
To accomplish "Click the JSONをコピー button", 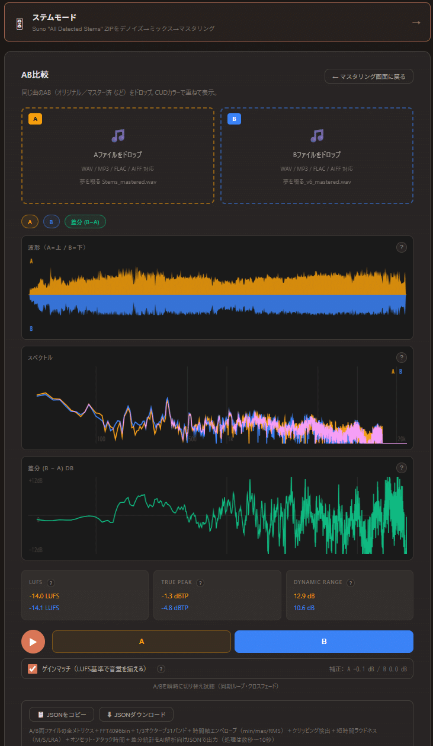I will coord(62,714).
